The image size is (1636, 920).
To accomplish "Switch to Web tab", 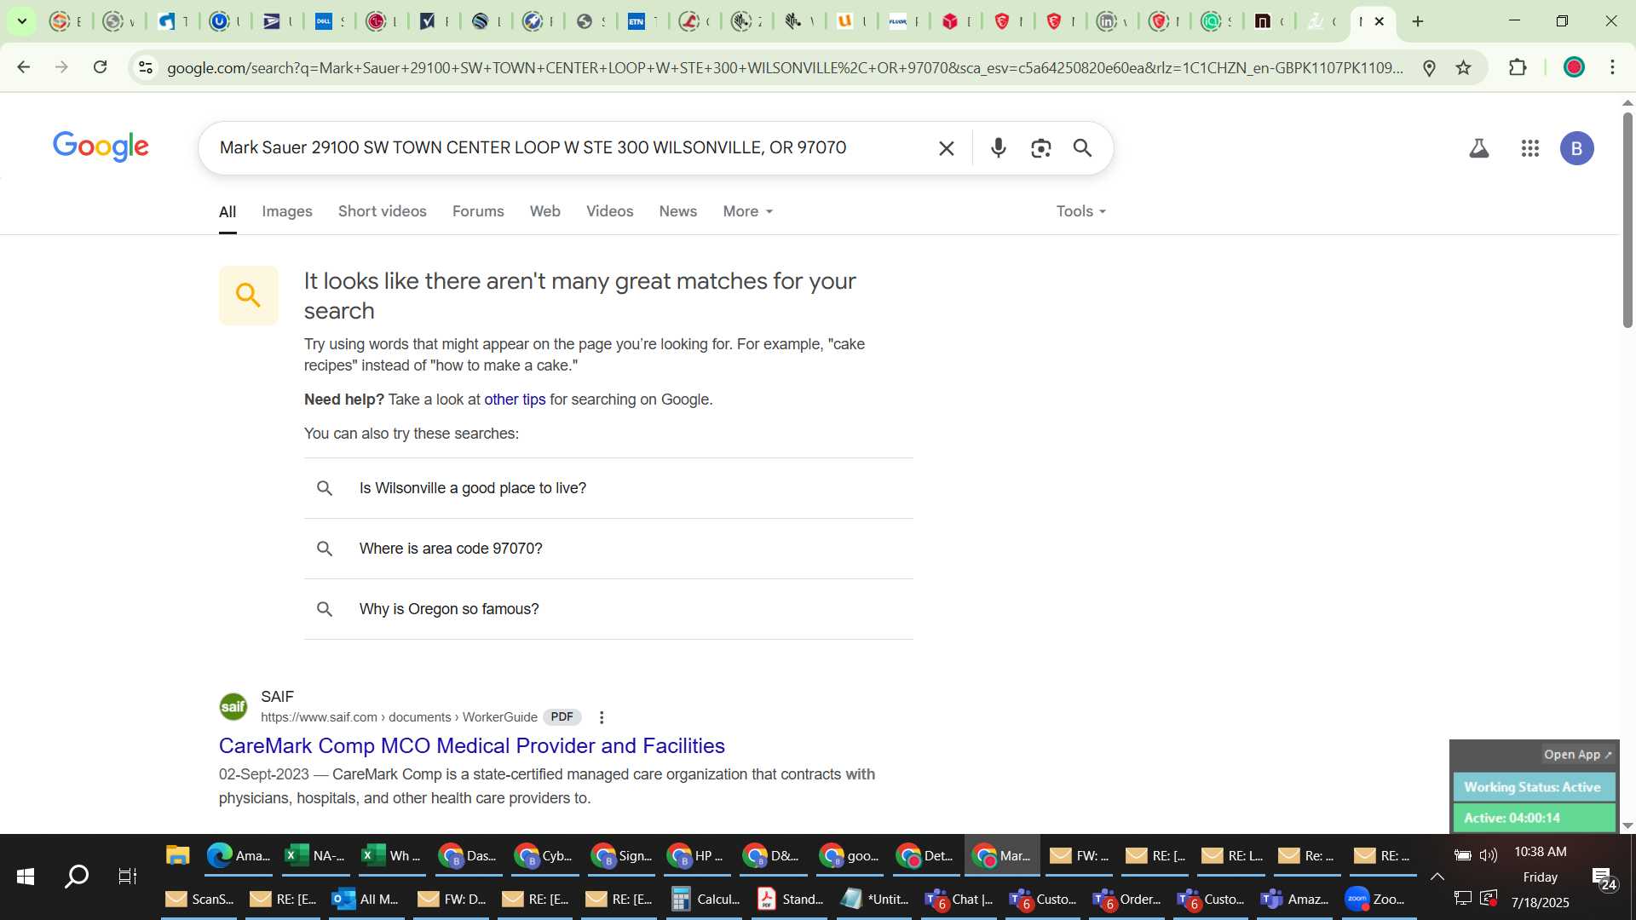I will click(x=544, y=211).
